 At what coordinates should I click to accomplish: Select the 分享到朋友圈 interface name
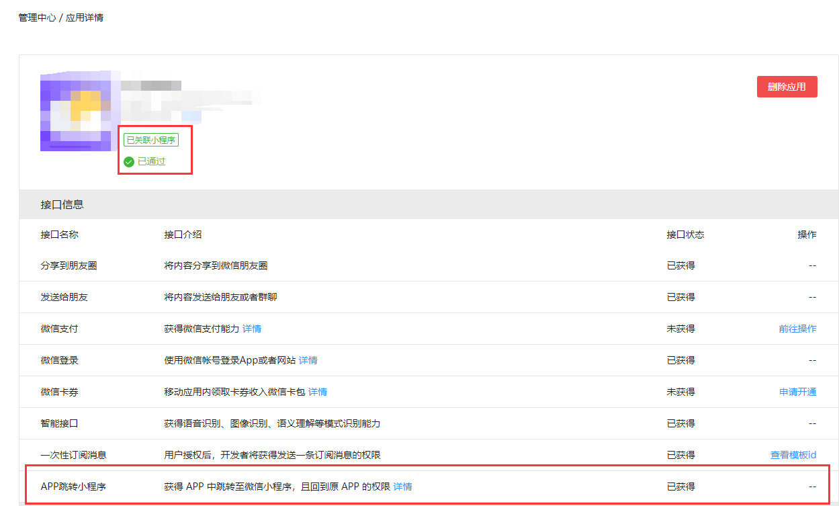(69, 265)
